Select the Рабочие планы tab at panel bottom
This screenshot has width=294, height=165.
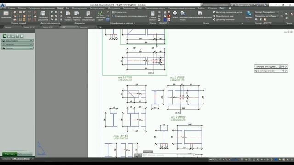click(25, 154)
